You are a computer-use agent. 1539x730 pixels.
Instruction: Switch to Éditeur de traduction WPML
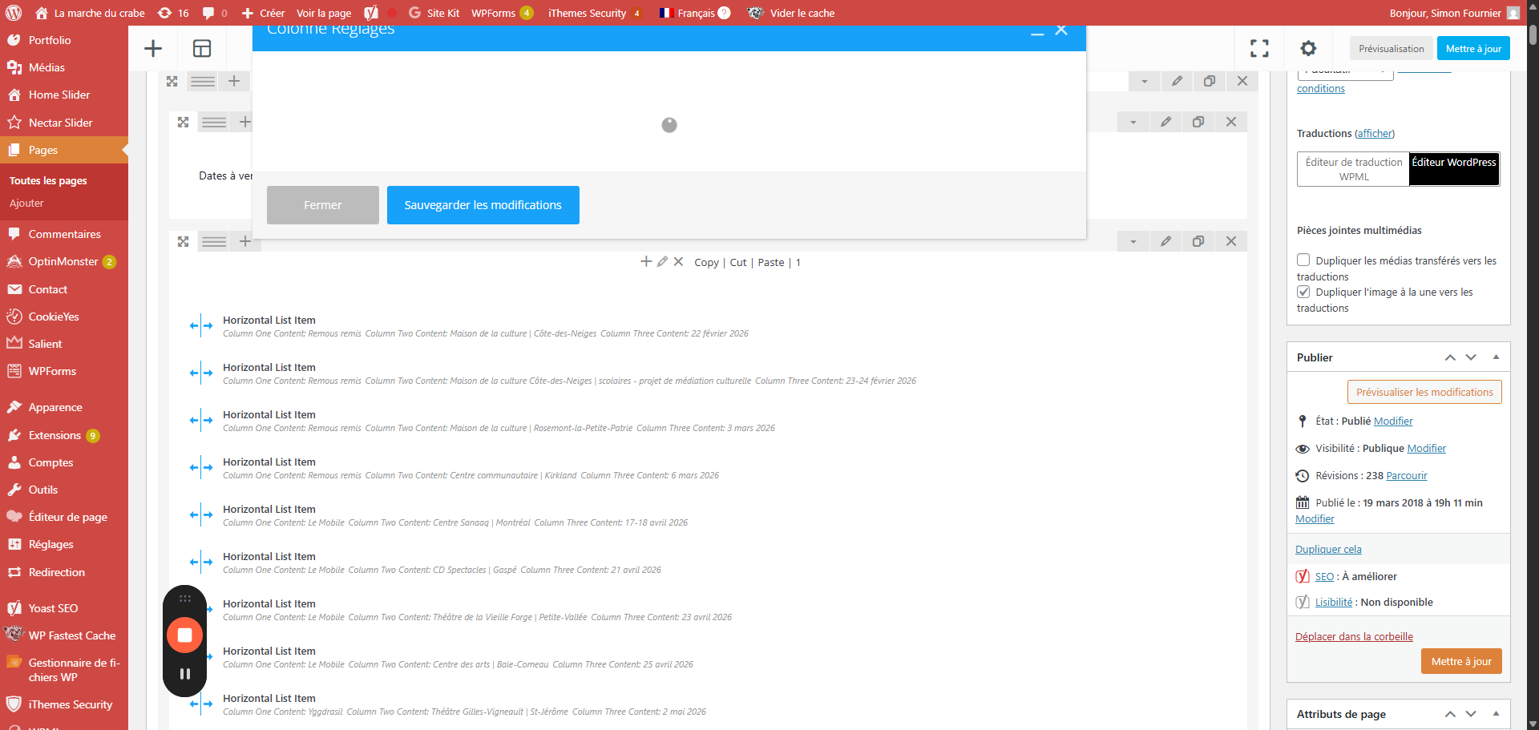pyautogui.click(x=1353, y=169)
